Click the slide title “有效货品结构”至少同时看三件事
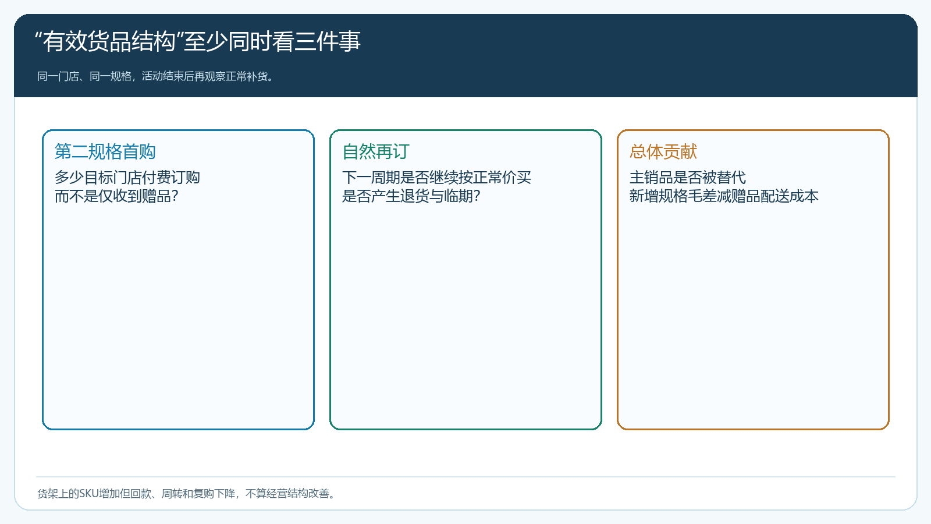This screenshot has width=931, height=524. [198, 41]
